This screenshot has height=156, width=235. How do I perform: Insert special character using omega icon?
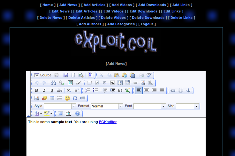tap(75, 98)
